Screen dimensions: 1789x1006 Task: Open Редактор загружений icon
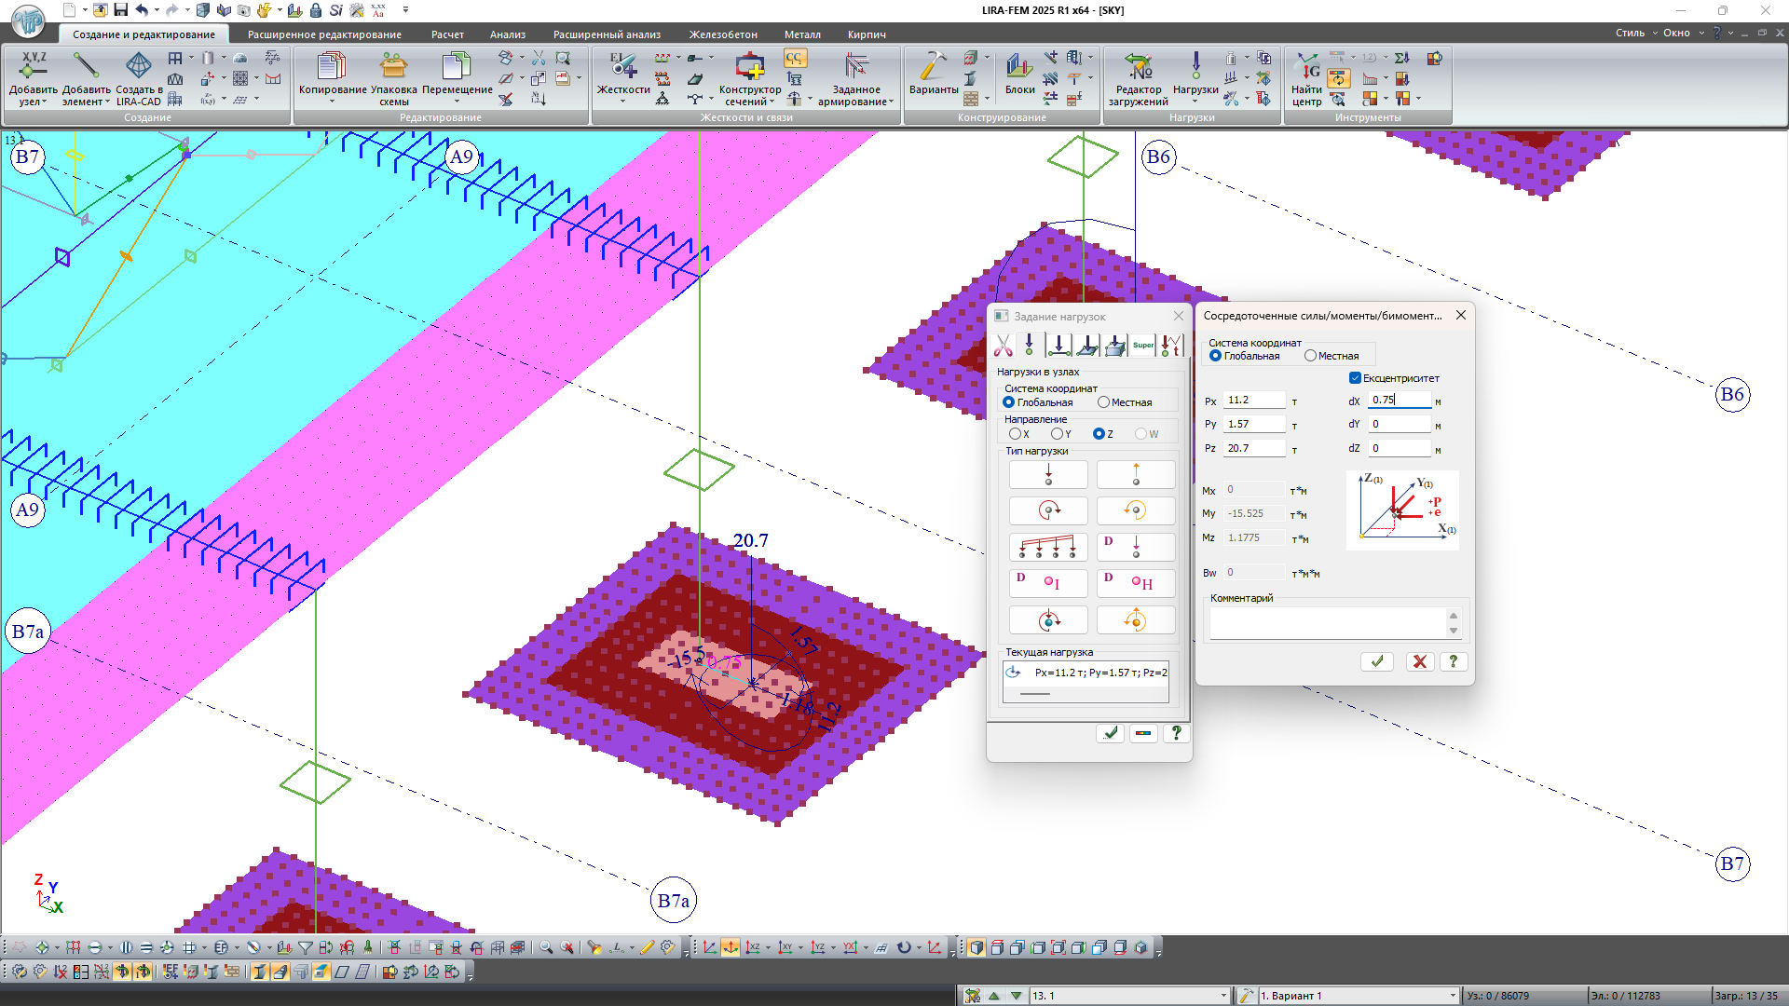1138,67
